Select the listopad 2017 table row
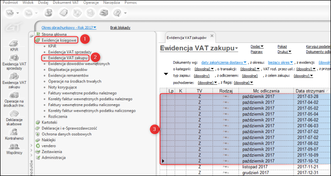This screenshot has width=331, height=176. point(245,167)
